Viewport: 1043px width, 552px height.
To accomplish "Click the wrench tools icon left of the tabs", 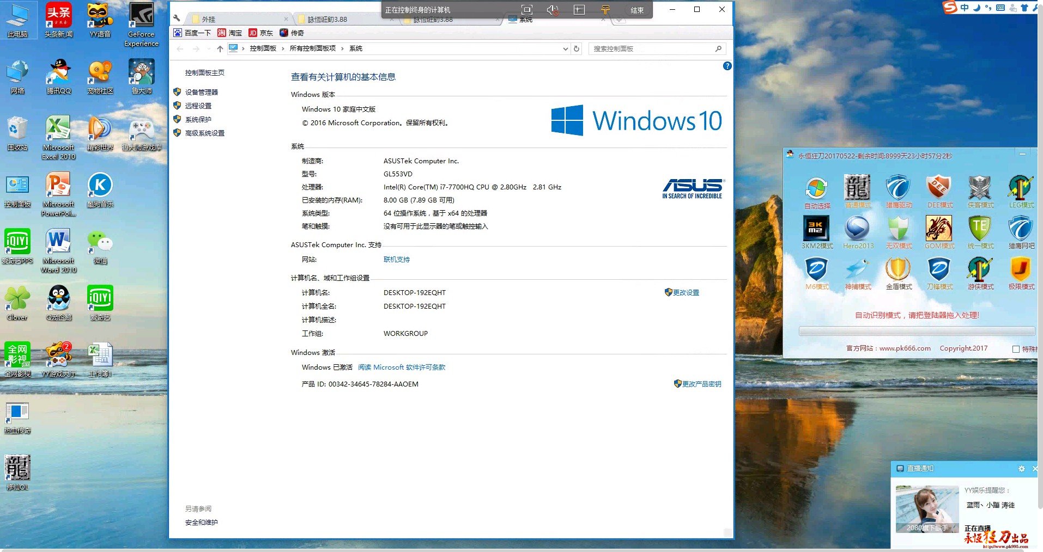I will pyautogui.click(x=177, y=19).
